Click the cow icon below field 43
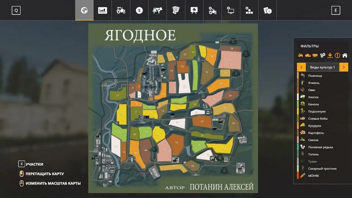The width and height of the screenshot is (352, 198). 215,129
